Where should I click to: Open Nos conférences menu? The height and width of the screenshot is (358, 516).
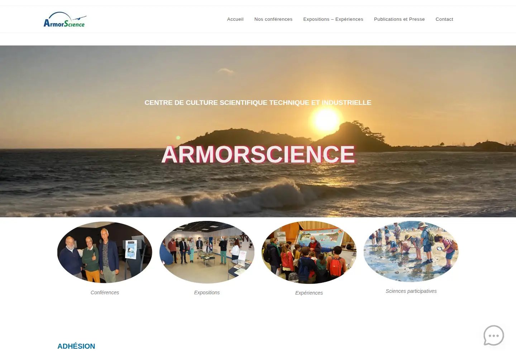[x=273, y=19]
